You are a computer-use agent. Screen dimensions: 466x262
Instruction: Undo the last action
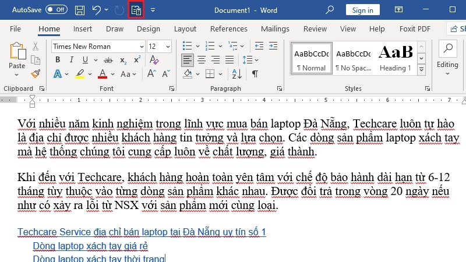96,10
